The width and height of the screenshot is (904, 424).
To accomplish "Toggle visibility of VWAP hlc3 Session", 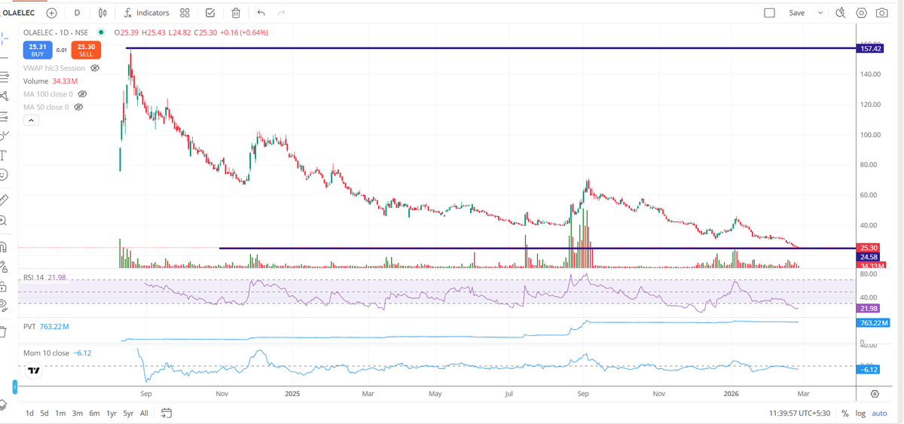I will click(95, 69).
